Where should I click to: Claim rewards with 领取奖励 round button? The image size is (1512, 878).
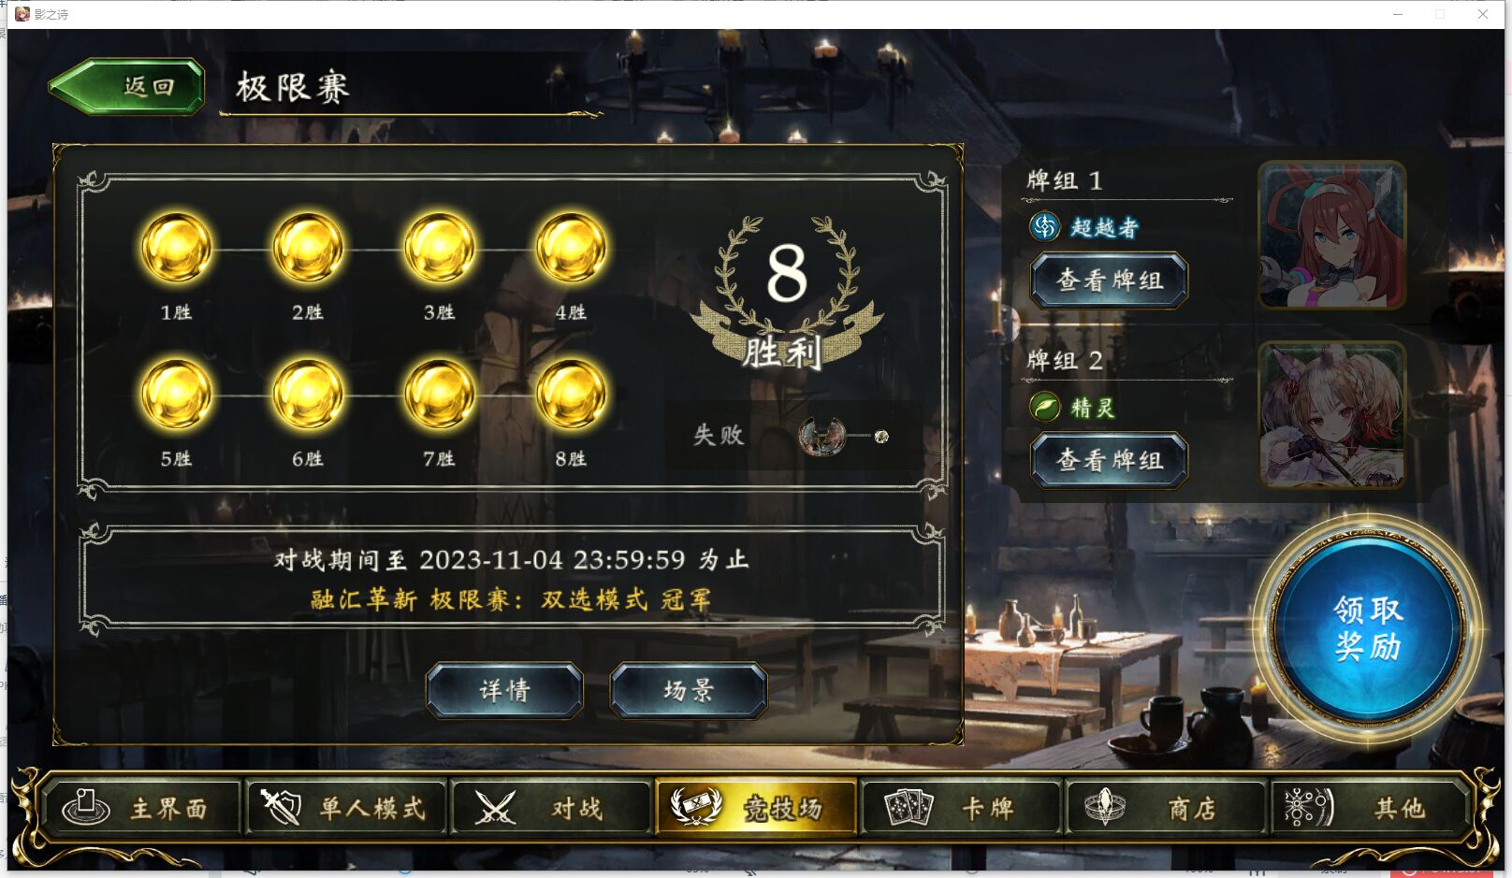click(1367, 627)
